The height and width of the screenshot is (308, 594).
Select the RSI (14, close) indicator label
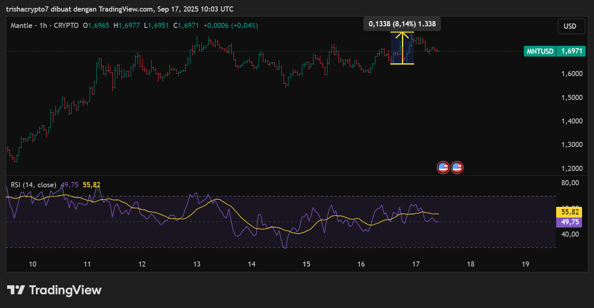33,184
